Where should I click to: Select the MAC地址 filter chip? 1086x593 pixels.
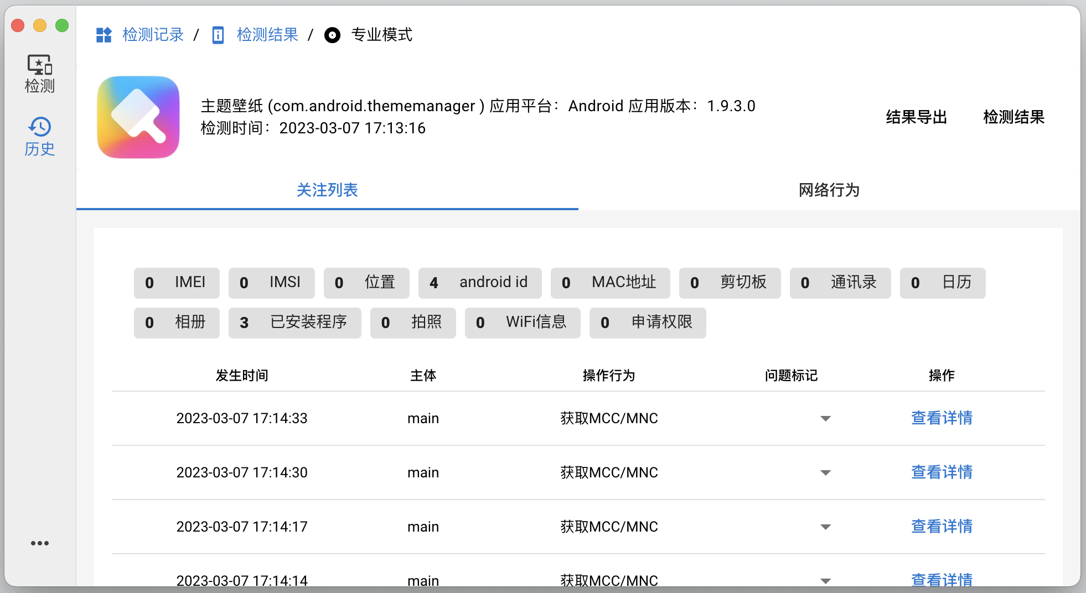tap(611, 283)
